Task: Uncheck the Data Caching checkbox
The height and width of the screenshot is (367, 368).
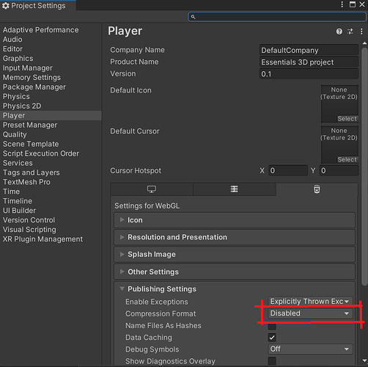Action: tap(272, 338)
